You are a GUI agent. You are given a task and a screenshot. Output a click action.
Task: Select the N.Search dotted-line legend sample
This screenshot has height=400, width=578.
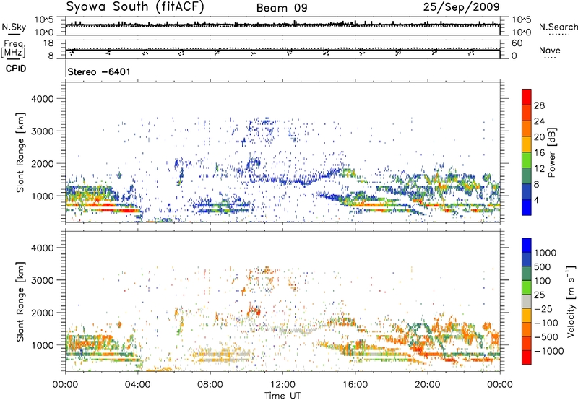point(558,34)
